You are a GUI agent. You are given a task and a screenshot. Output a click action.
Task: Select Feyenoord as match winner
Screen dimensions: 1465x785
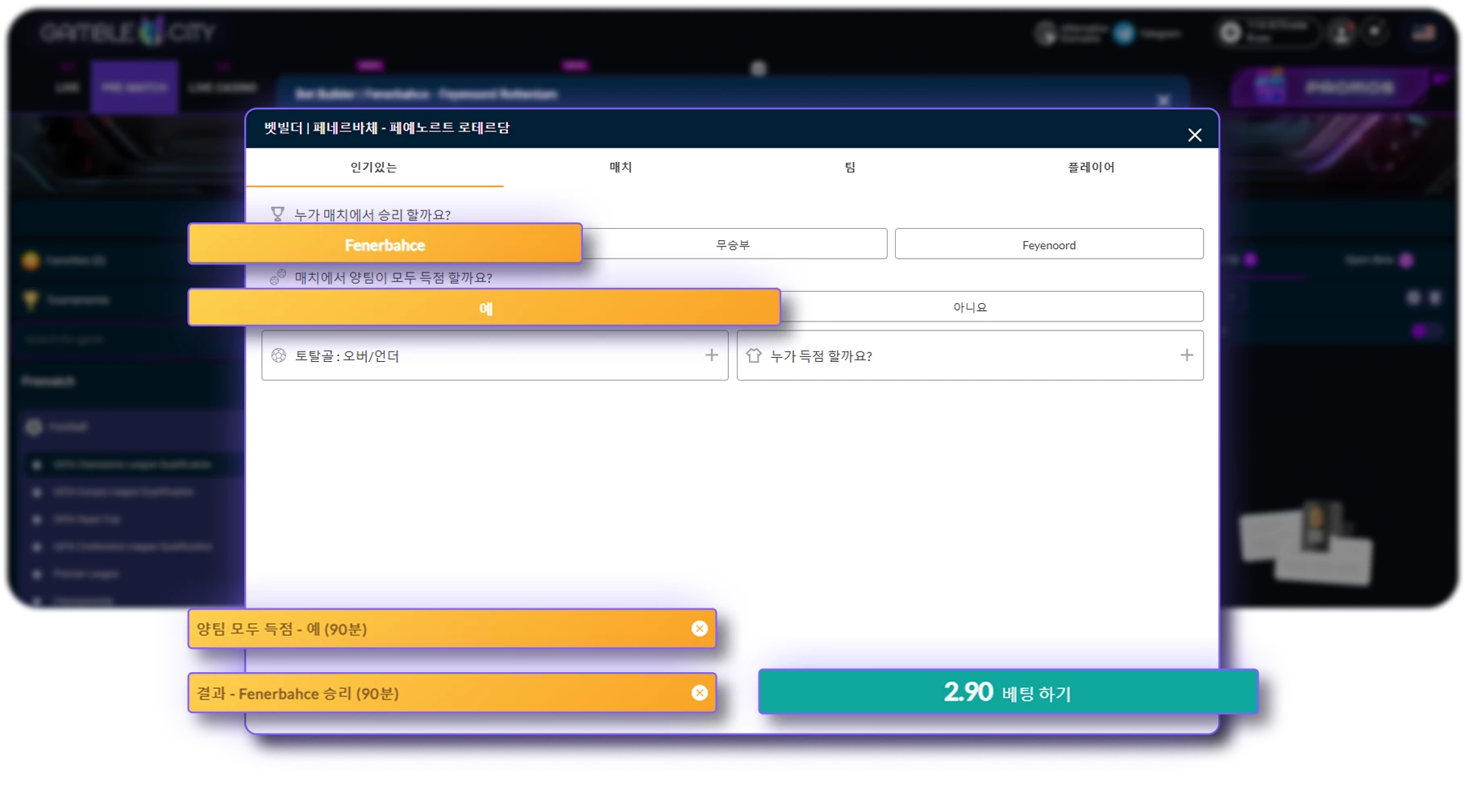click(x=1048, y=244)
